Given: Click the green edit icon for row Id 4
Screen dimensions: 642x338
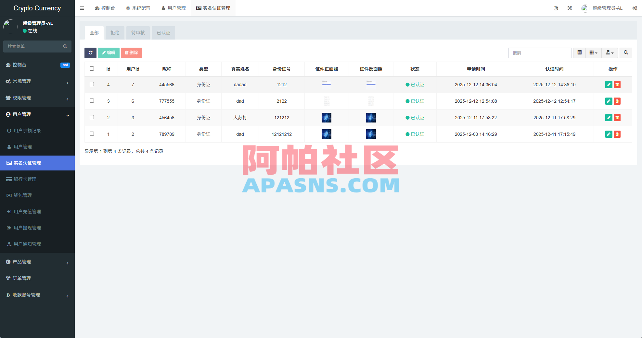Looking at the screenshot, I should pos(609,85).
